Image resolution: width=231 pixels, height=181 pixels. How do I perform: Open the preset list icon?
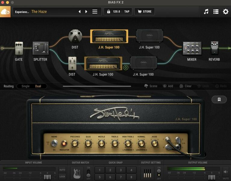tap(216, 12)
